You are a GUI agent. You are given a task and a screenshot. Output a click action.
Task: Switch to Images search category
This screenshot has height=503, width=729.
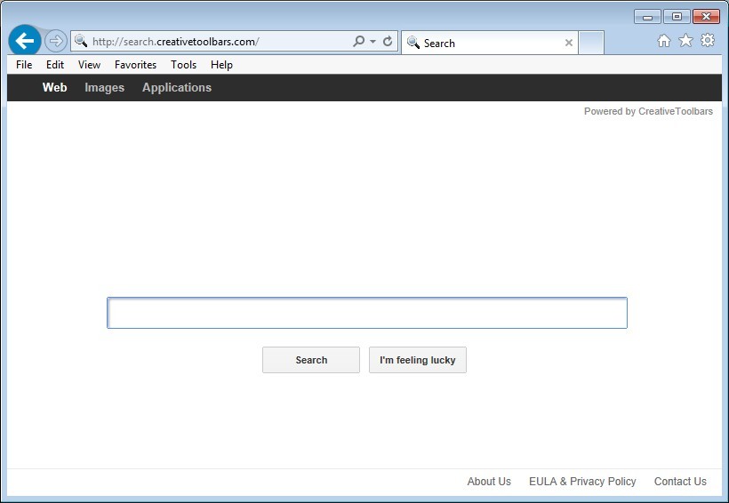[x=104, y=87]
